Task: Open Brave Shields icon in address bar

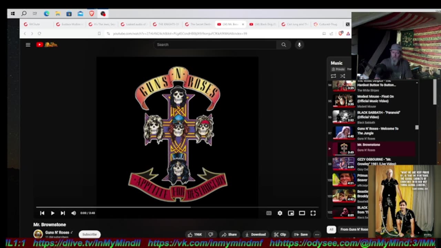Action: click(341, 33)
